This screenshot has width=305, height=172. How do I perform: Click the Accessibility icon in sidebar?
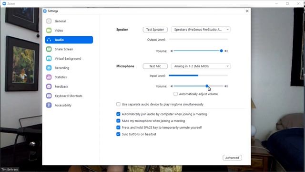[49, 105]
